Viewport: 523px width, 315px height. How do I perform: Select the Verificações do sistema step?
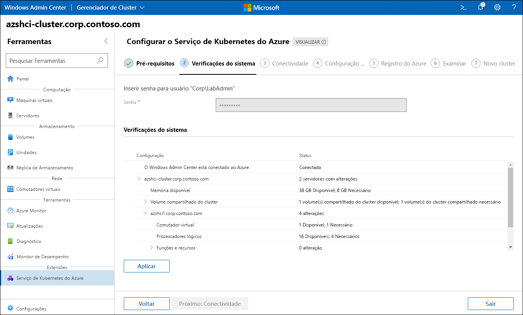218,63
